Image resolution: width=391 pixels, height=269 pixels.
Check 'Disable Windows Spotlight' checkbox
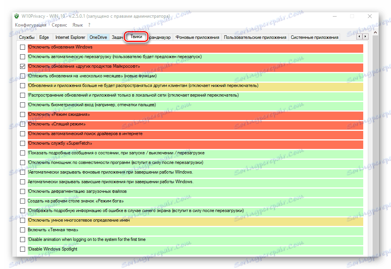(x=22, y=249)
